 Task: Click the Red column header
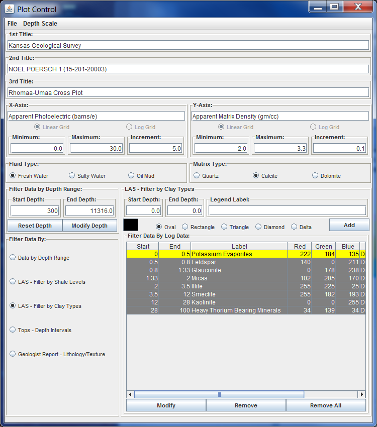coord(300,246)
